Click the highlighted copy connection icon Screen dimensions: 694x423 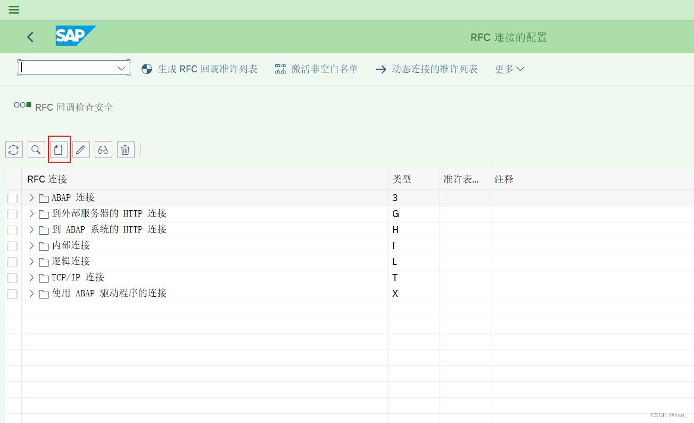tap(59, 150)
